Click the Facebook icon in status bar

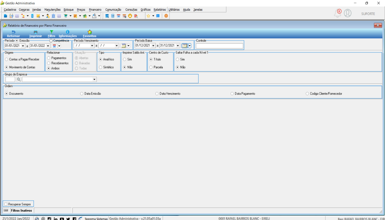74,219
